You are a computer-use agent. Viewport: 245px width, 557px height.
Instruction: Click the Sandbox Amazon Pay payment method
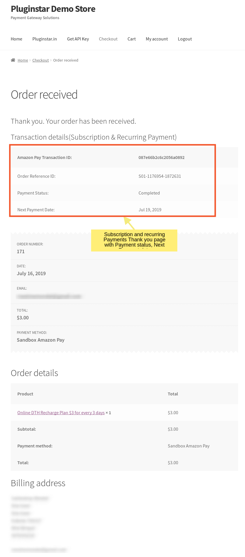click(x=40, y=340)
